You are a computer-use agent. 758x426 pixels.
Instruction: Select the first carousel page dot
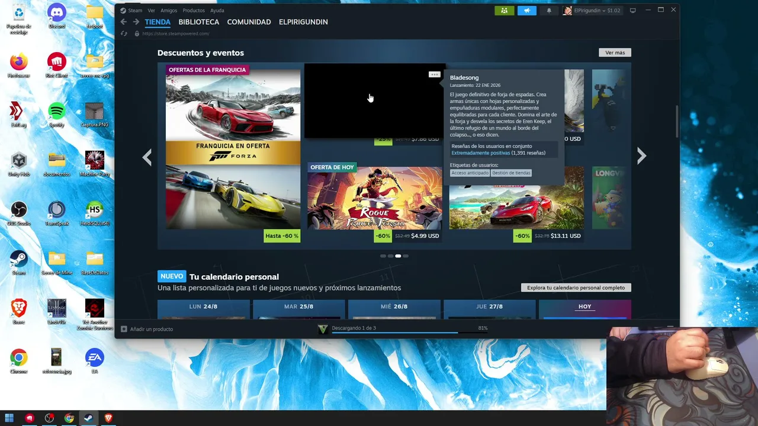pyautogui.click(x=383, y=256)
